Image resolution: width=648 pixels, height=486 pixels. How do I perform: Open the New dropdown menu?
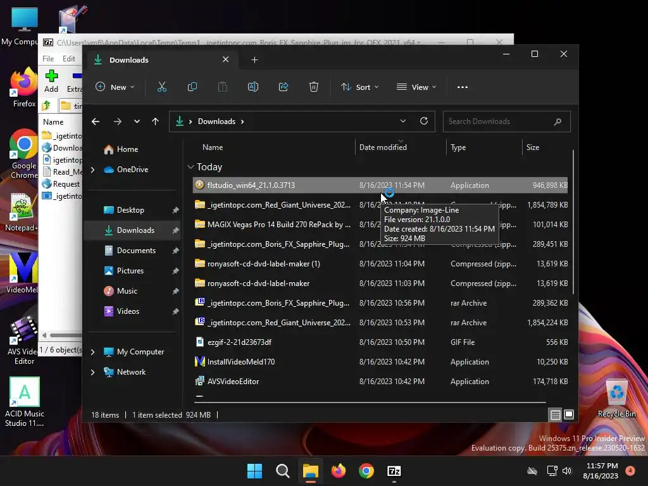(115, 87)
